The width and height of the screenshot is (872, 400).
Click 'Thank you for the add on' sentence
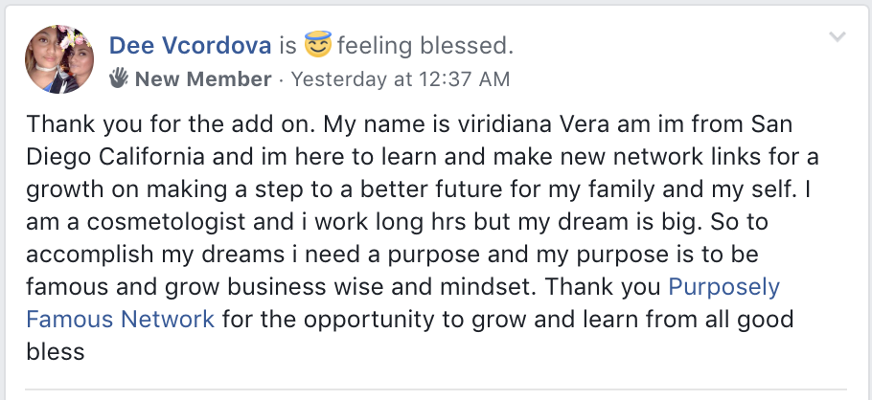[x=172, y=123]
